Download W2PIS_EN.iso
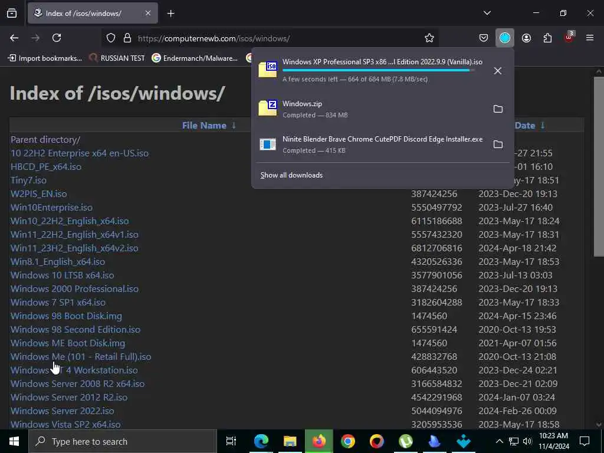Viewport: 604px width, 453px height. (38, 193)
